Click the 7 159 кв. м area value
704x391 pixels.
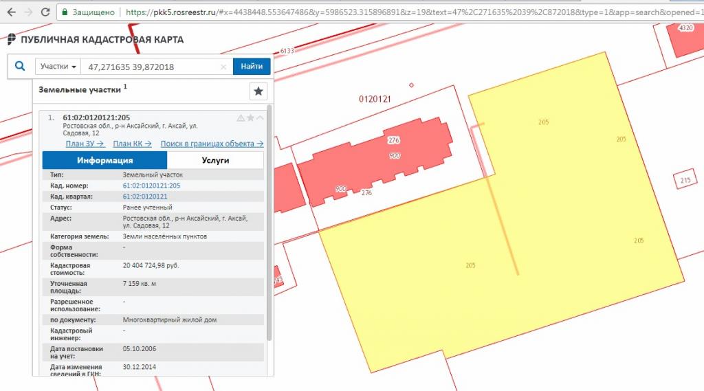(x=140, y=284)
